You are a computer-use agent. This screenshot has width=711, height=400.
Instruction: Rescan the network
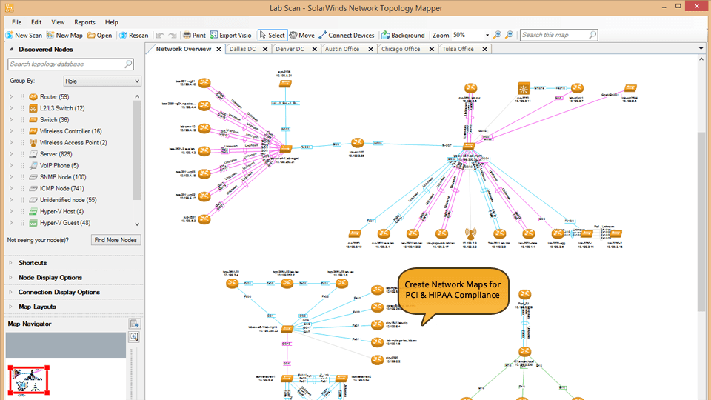[x=134, y=35]
